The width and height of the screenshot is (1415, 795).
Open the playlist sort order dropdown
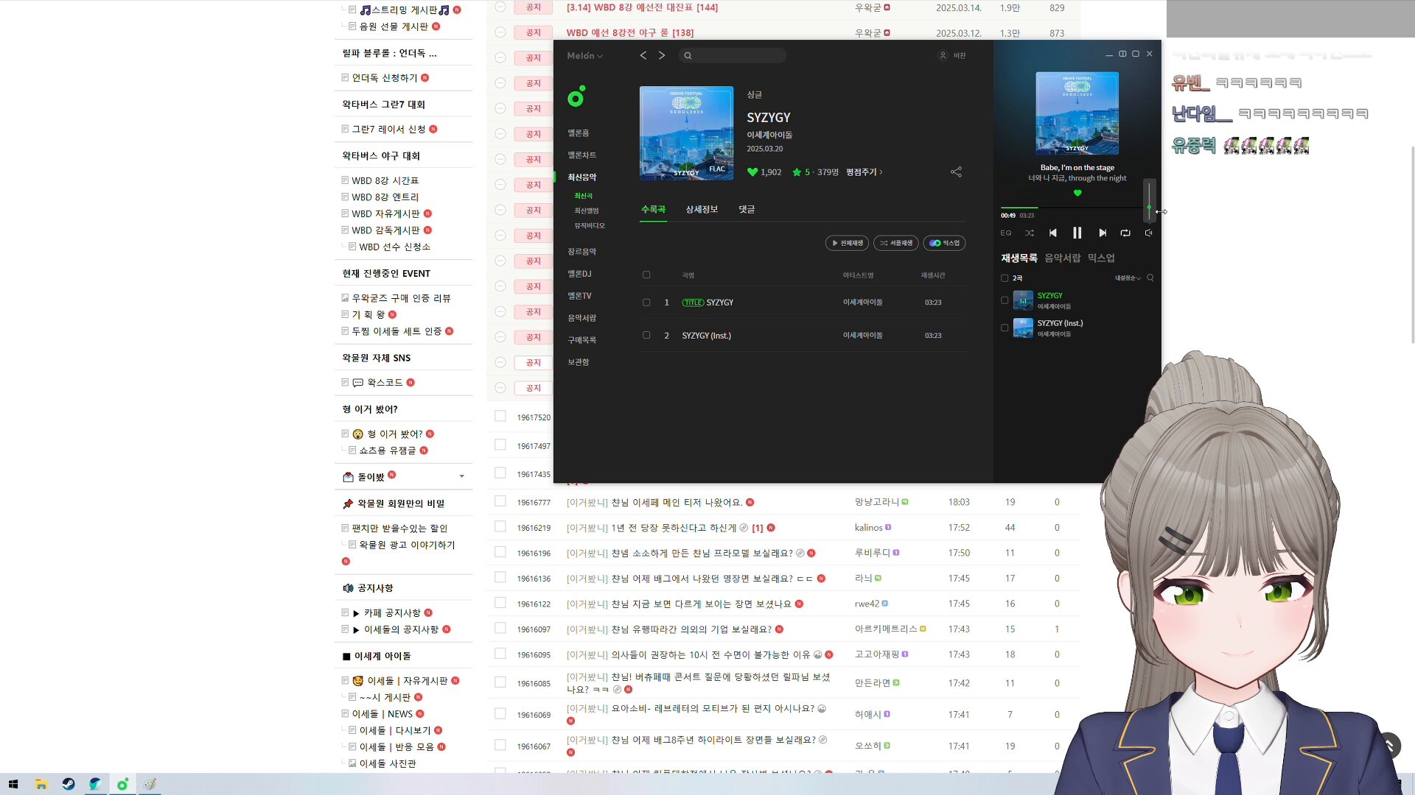click(x=1128, y=278)
